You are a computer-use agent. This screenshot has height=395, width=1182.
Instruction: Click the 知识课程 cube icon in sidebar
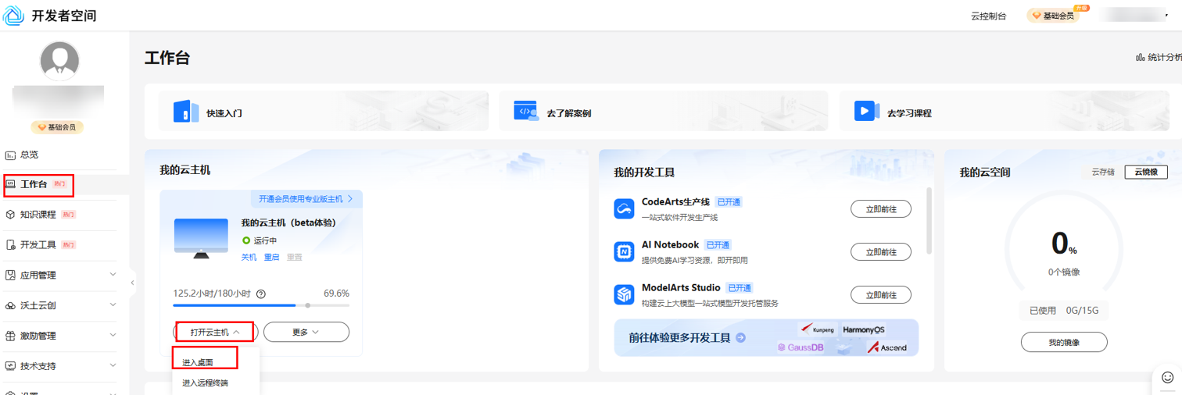coord(10,215)
